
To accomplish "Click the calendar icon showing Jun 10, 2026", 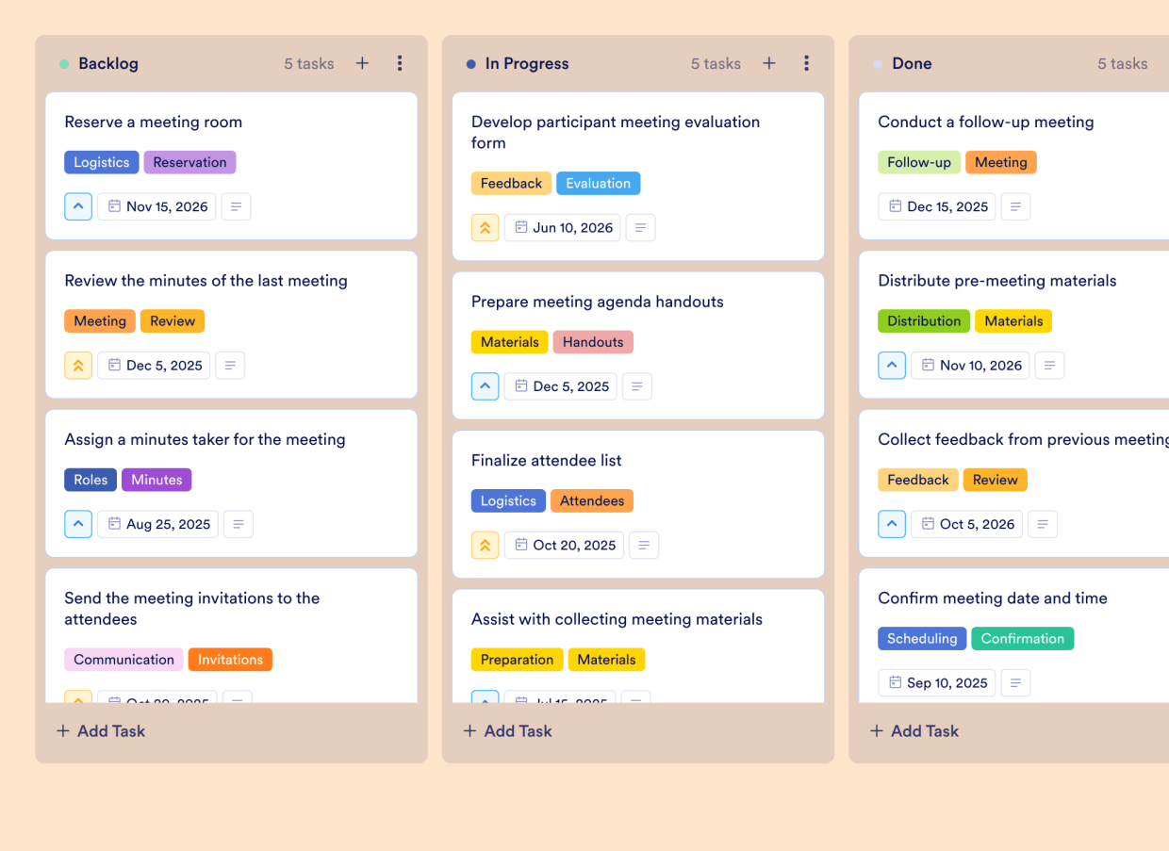I will pos(562,227).
